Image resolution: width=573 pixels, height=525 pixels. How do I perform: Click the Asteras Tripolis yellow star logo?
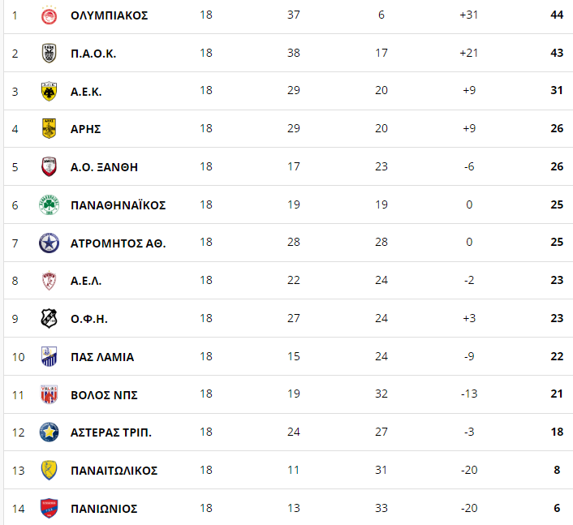coord(49,432)
